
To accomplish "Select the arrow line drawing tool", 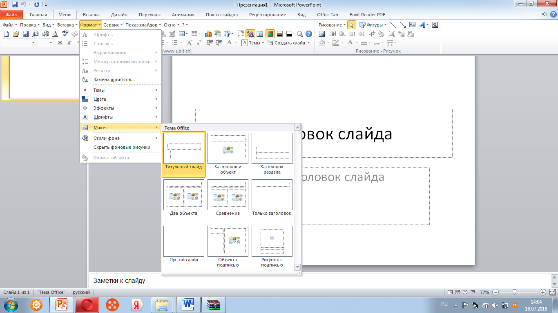I will 403,25.
